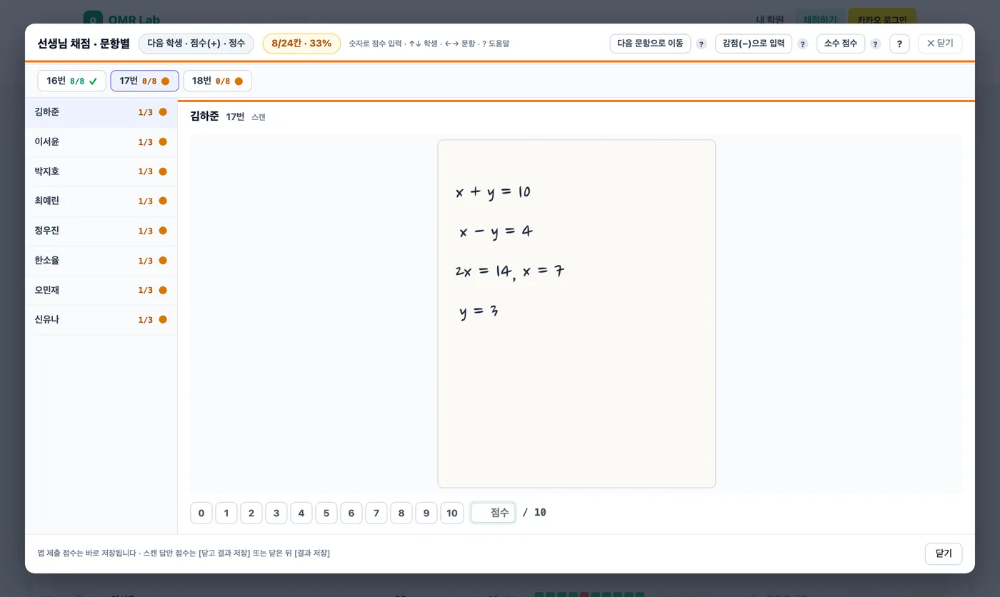Click the scanned handwritten answer image

576,313
